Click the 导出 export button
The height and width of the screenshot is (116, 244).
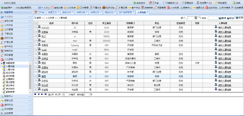tap(230, 18)
